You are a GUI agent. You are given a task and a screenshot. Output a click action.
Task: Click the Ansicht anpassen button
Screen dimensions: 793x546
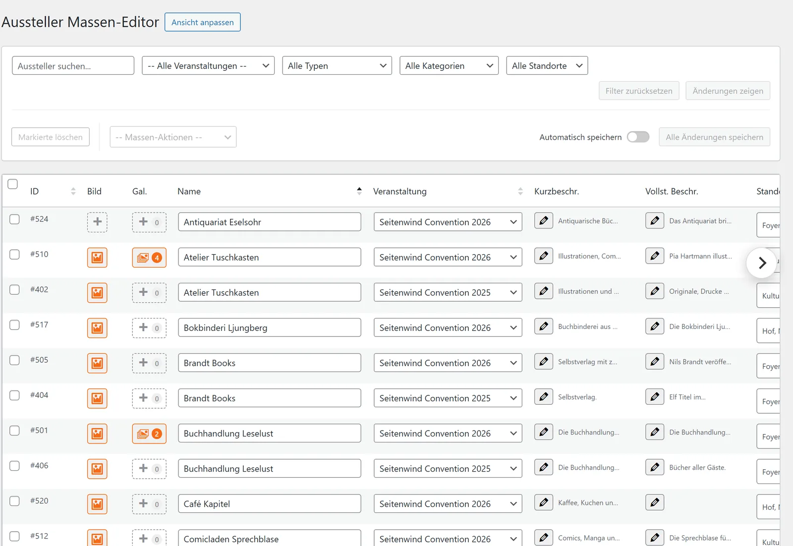click(203, 22)
